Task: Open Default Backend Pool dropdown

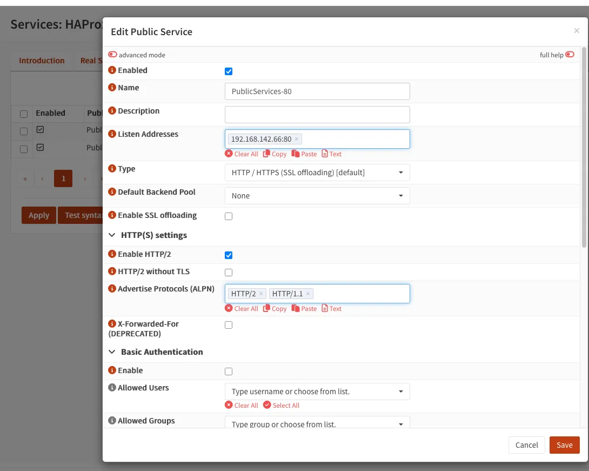Action: click(317, 196)
